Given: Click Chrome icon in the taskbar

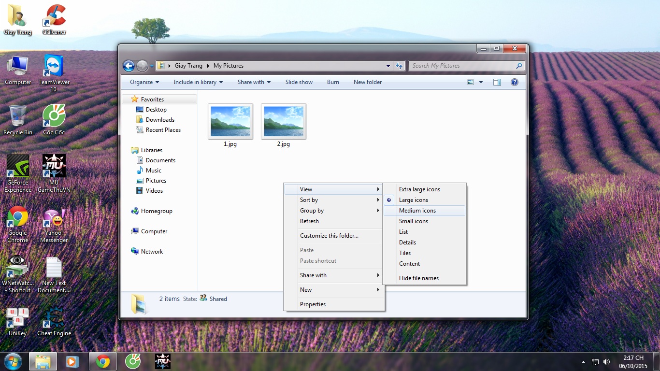Looking at the screenshot, I should coord(102,361).
